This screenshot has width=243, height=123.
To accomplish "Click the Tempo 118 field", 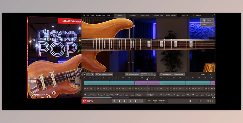I will pyautogui.click(x=155, y=101).
